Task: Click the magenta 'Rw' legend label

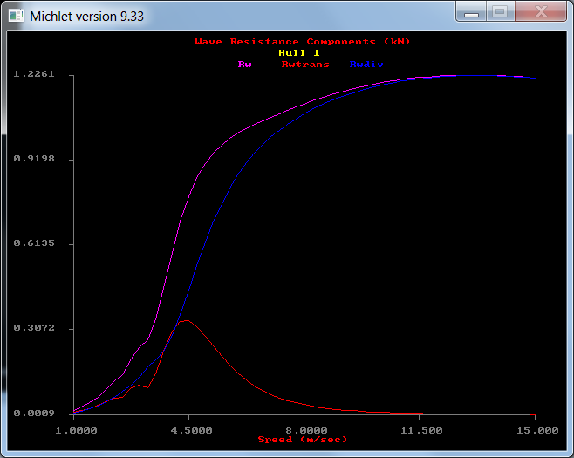Action: 245,64
